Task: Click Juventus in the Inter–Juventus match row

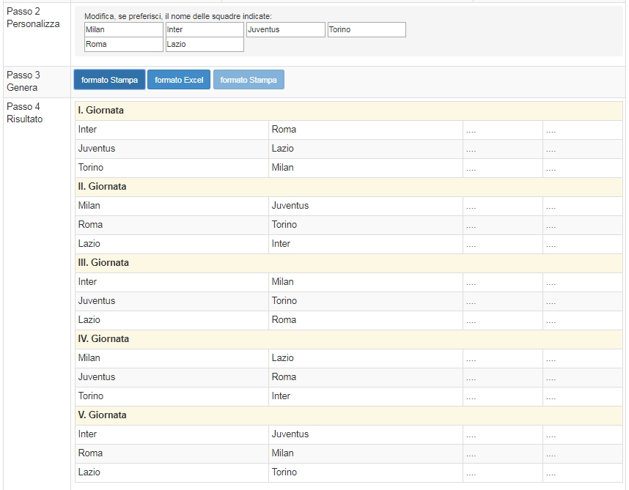Action: tap(290, 434)
